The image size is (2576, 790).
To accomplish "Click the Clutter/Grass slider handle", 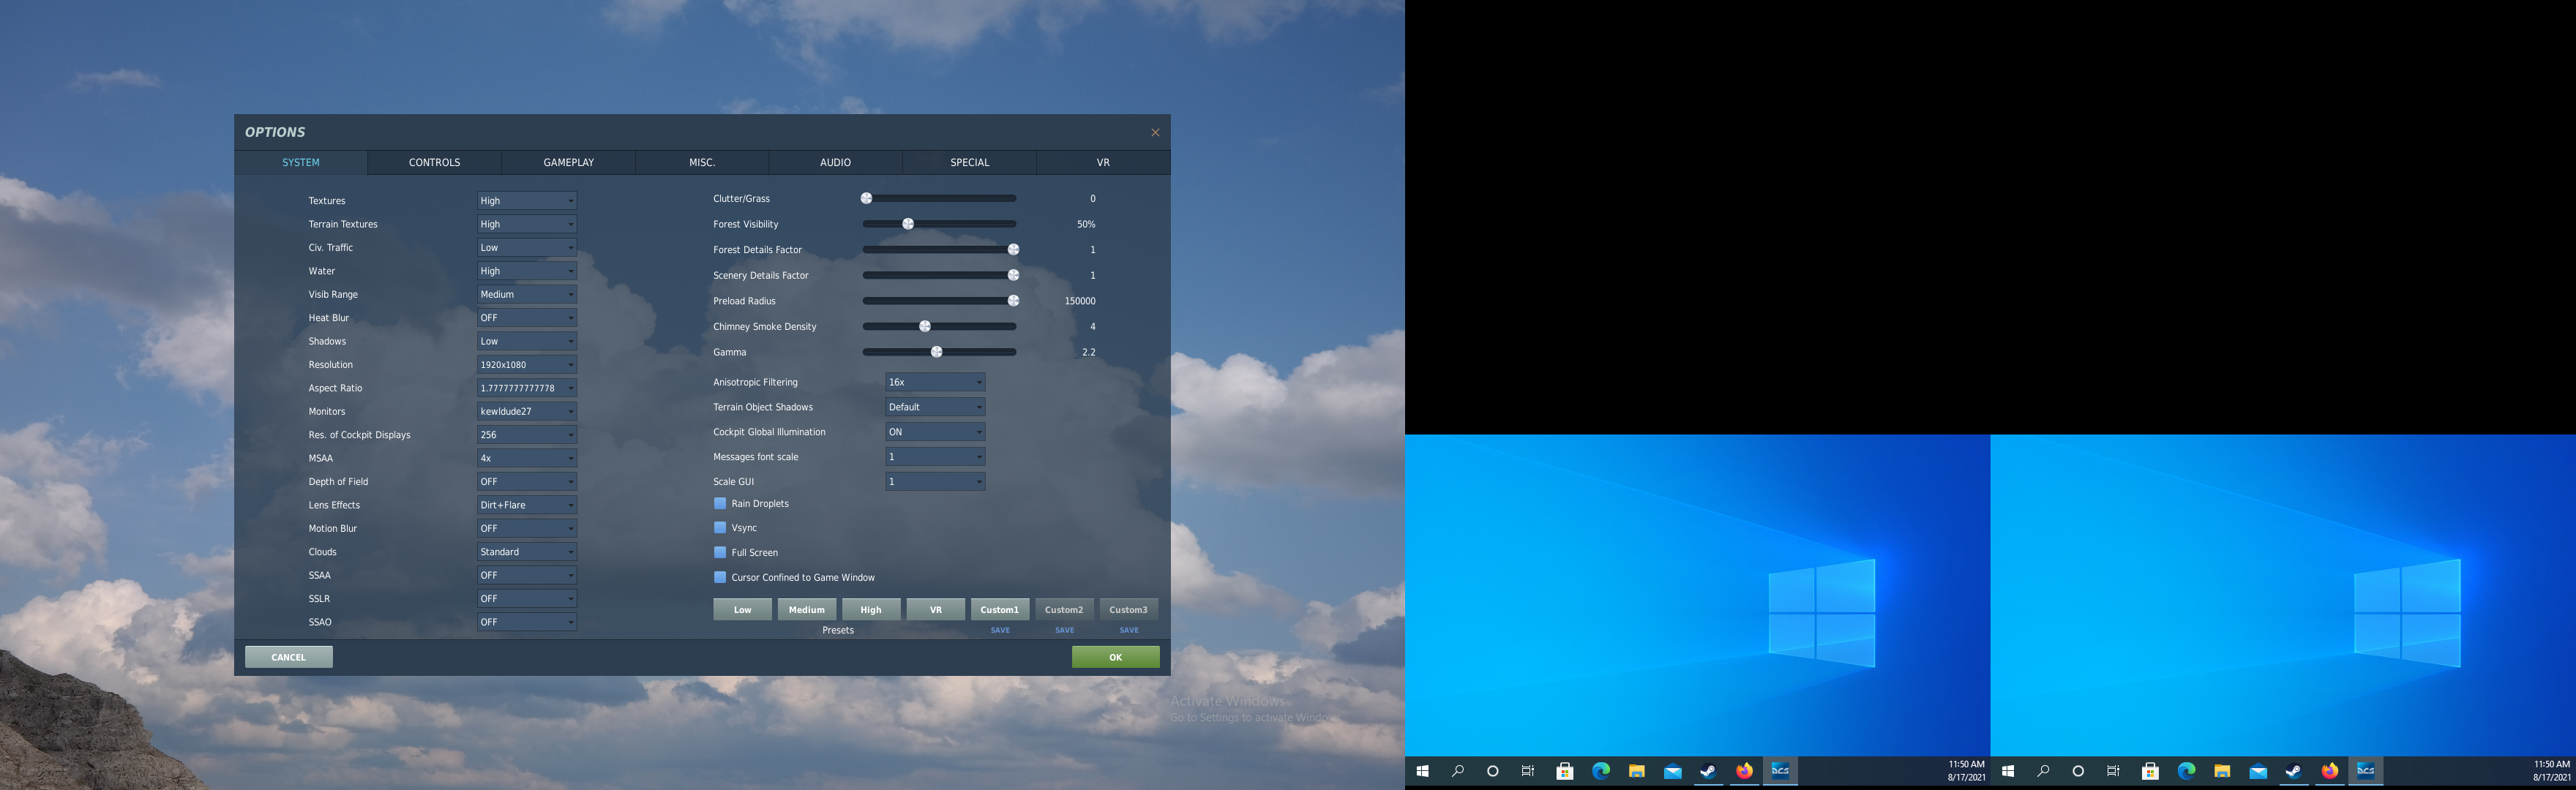I will [x=867, y=198].
